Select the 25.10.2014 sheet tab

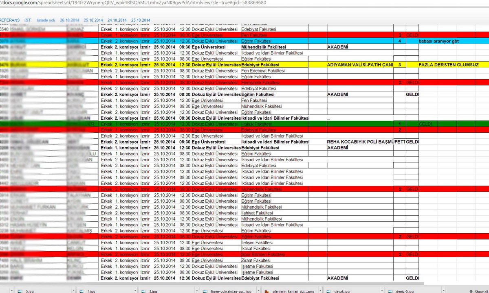(x=94, y=20)
